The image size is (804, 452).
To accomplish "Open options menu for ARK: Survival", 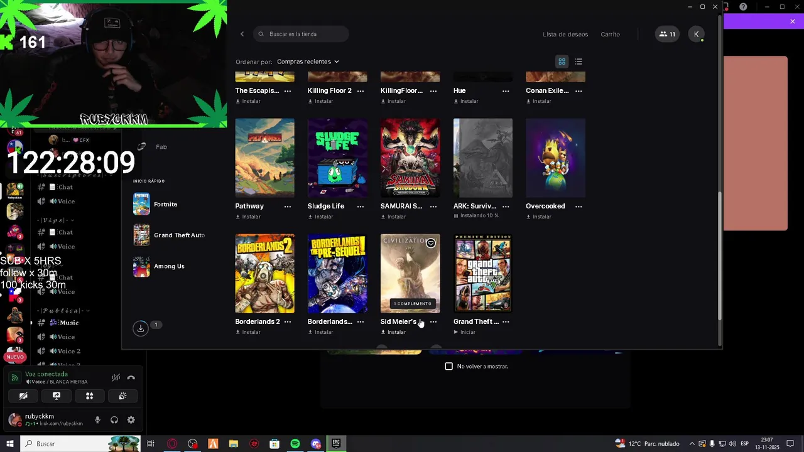I will pos(506,206).
